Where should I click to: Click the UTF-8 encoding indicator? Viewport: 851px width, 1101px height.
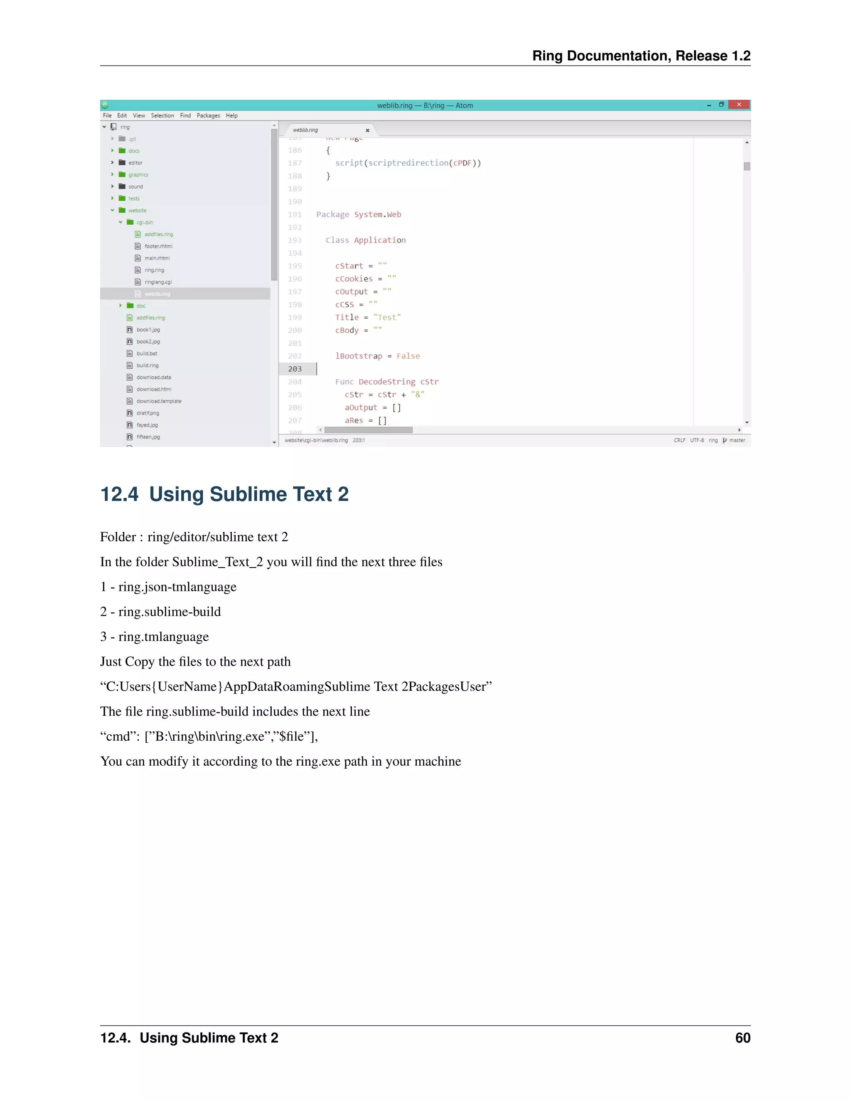[697, 440]
